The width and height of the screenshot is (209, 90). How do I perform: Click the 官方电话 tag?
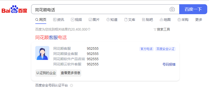(146, 49)
